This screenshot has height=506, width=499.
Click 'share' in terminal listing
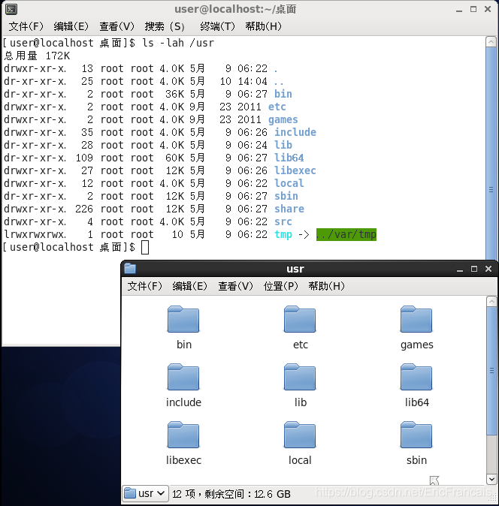click(x=289, y=209)
